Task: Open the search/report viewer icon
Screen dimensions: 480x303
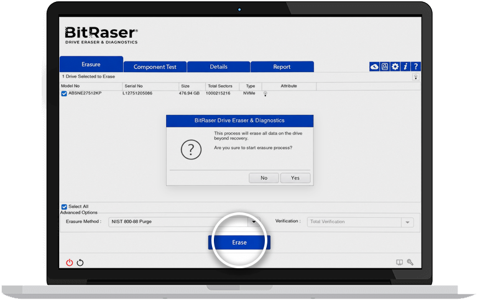Action: (384, 66)
